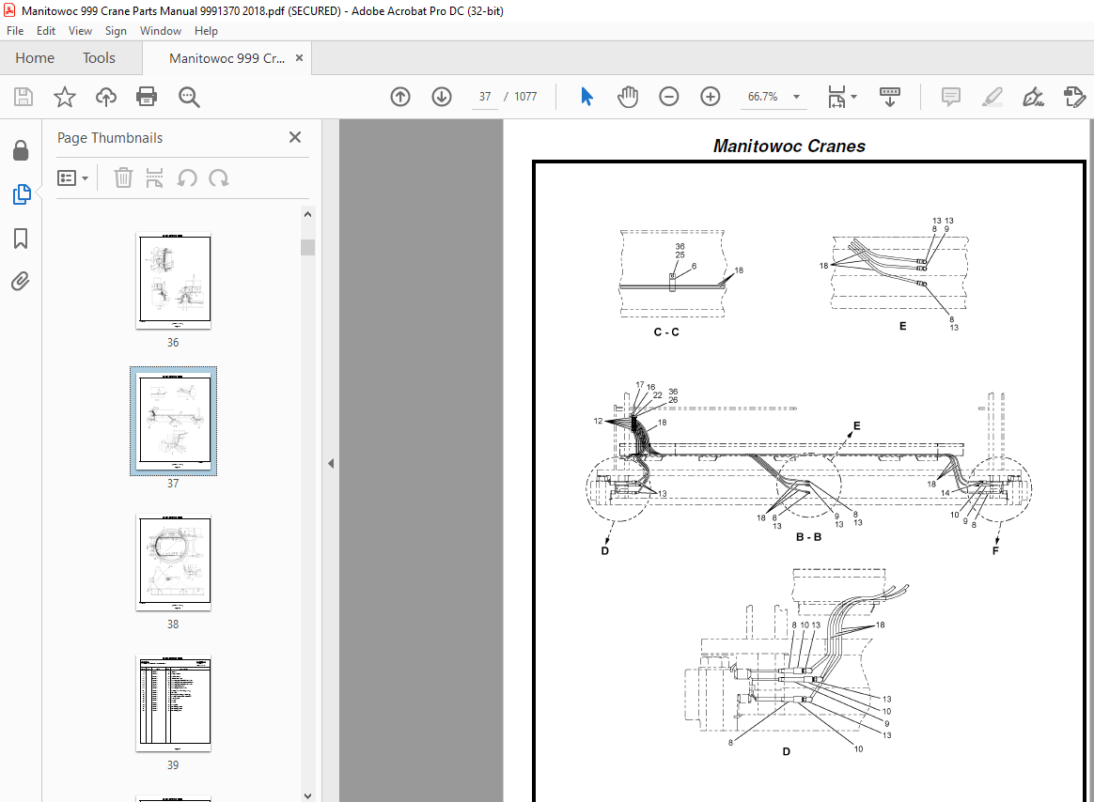Go to next page arrow

click(442, 96)
